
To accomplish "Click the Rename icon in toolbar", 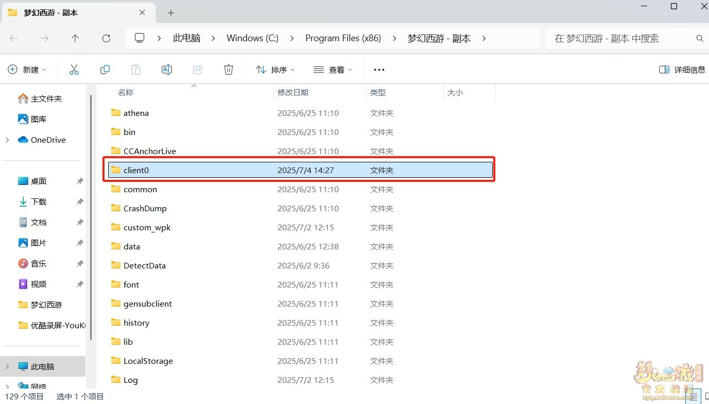I will click(x=167, y=70).
